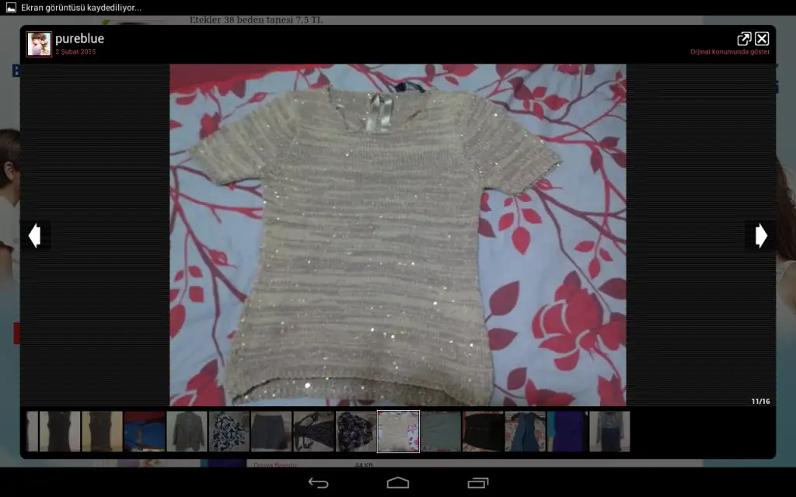
Task: Click the '2 Şubat 2015' post date
Action: (75, 52)
